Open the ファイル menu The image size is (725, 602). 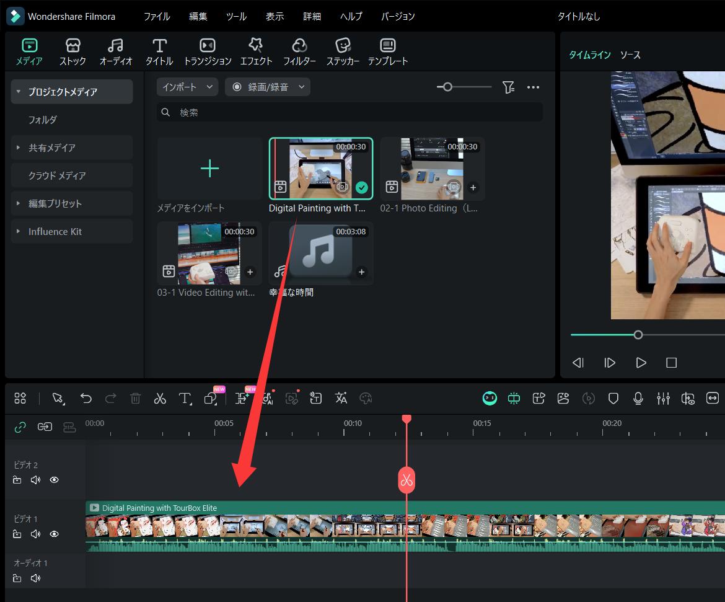click(157, 16)
